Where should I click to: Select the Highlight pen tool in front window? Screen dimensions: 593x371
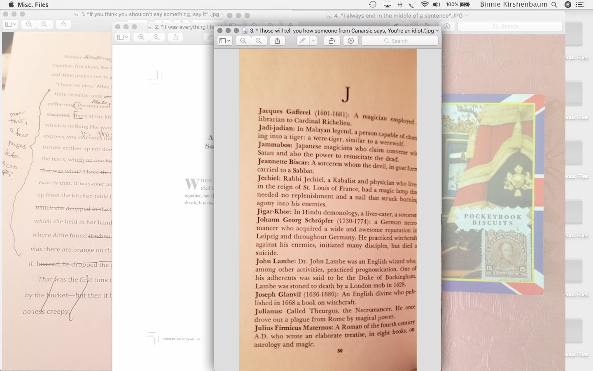[303, 41]
